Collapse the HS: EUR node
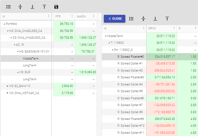Viewport: 198px width, 136px height. (x=18, y=72)
